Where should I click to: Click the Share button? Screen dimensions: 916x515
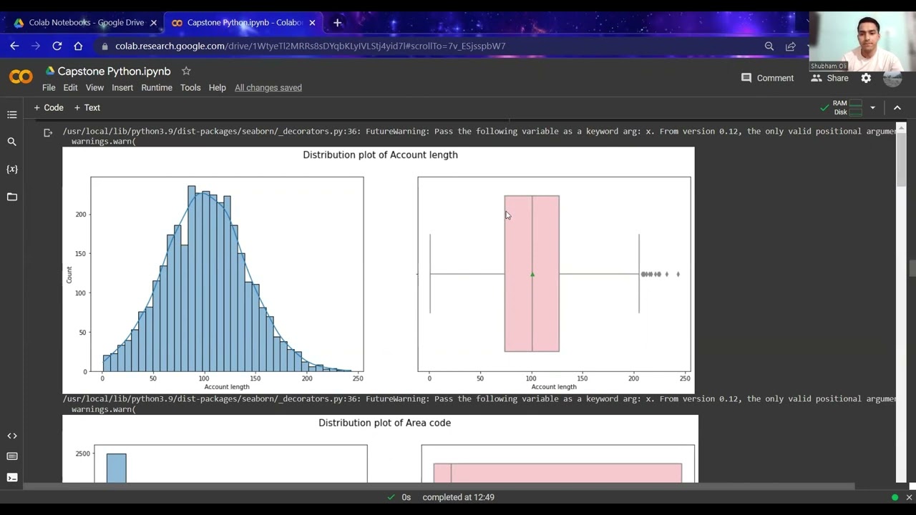(830, 78)
